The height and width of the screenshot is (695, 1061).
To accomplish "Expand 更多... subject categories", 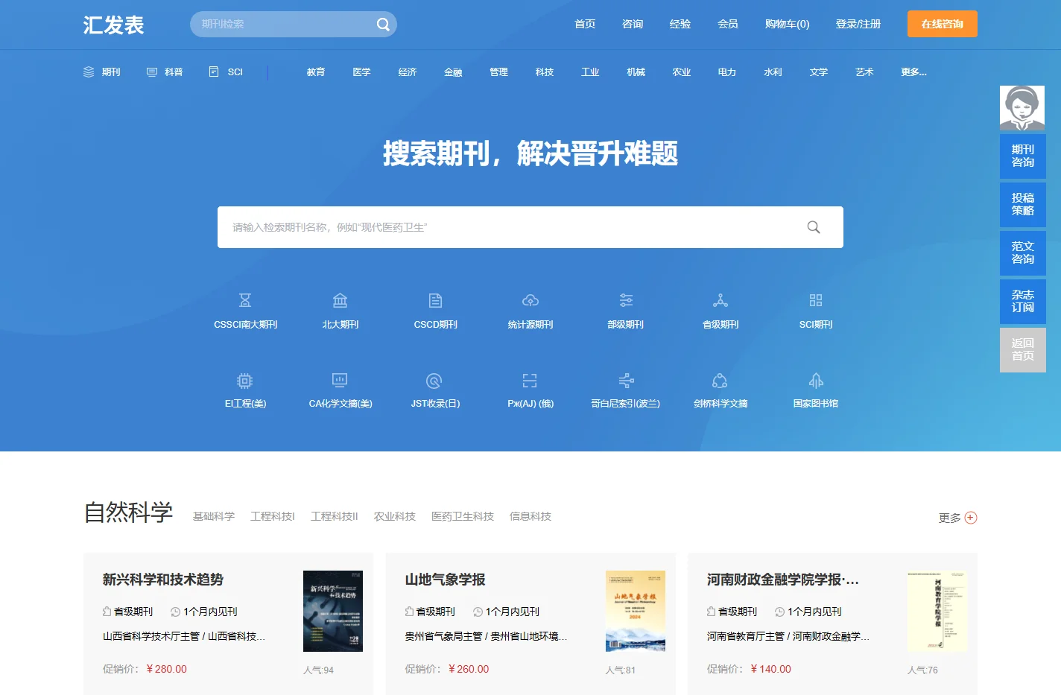I will [913, 72].
